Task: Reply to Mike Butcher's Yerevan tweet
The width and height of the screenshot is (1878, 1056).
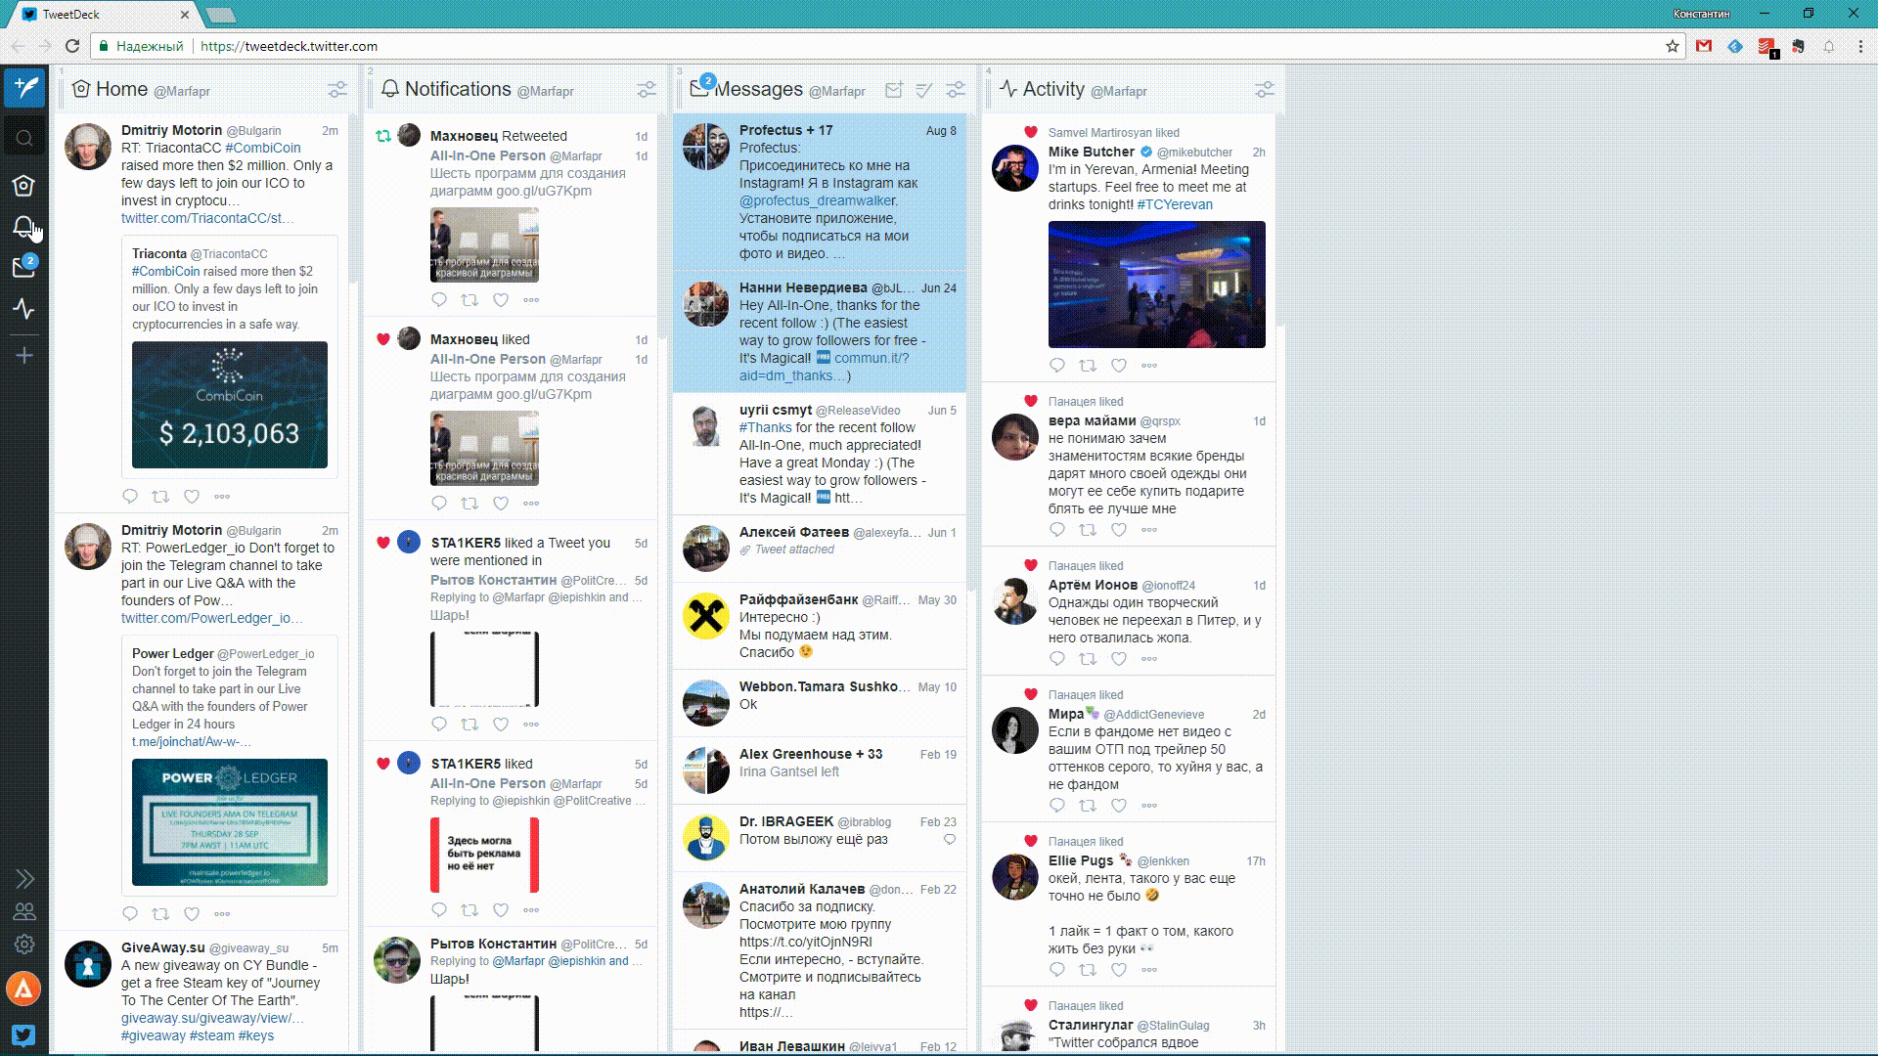Action: coord(1057,366)
